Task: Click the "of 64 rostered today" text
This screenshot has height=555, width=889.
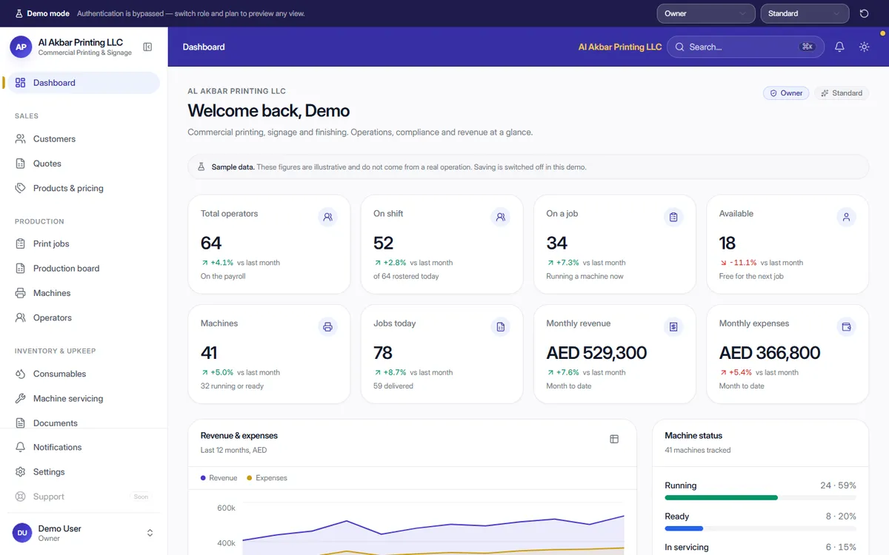Action: [406, 277]
